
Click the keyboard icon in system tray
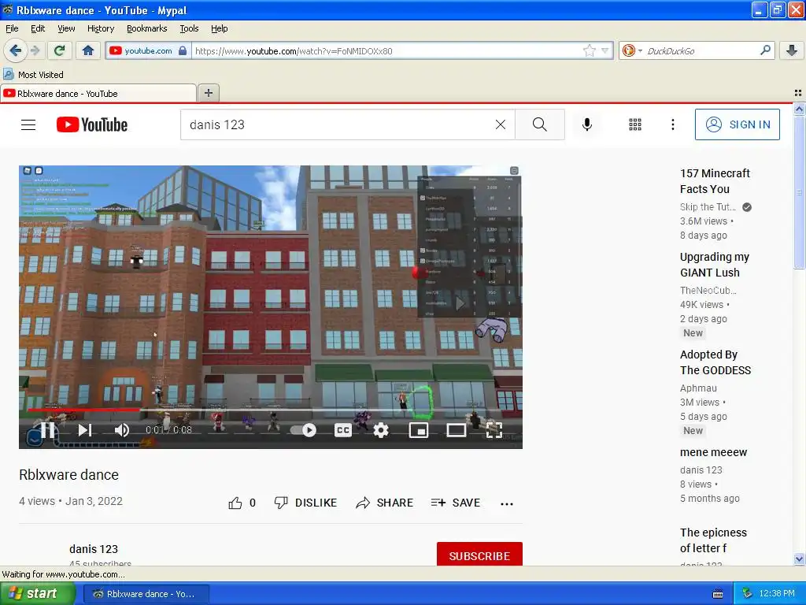click(x=718, y=594)
